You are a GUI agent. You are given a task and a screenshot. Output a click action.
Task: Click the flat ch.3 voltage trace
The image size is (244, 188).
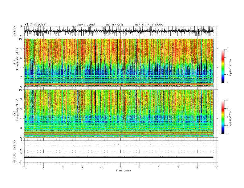pyautogui.click(x=119, y=145)
